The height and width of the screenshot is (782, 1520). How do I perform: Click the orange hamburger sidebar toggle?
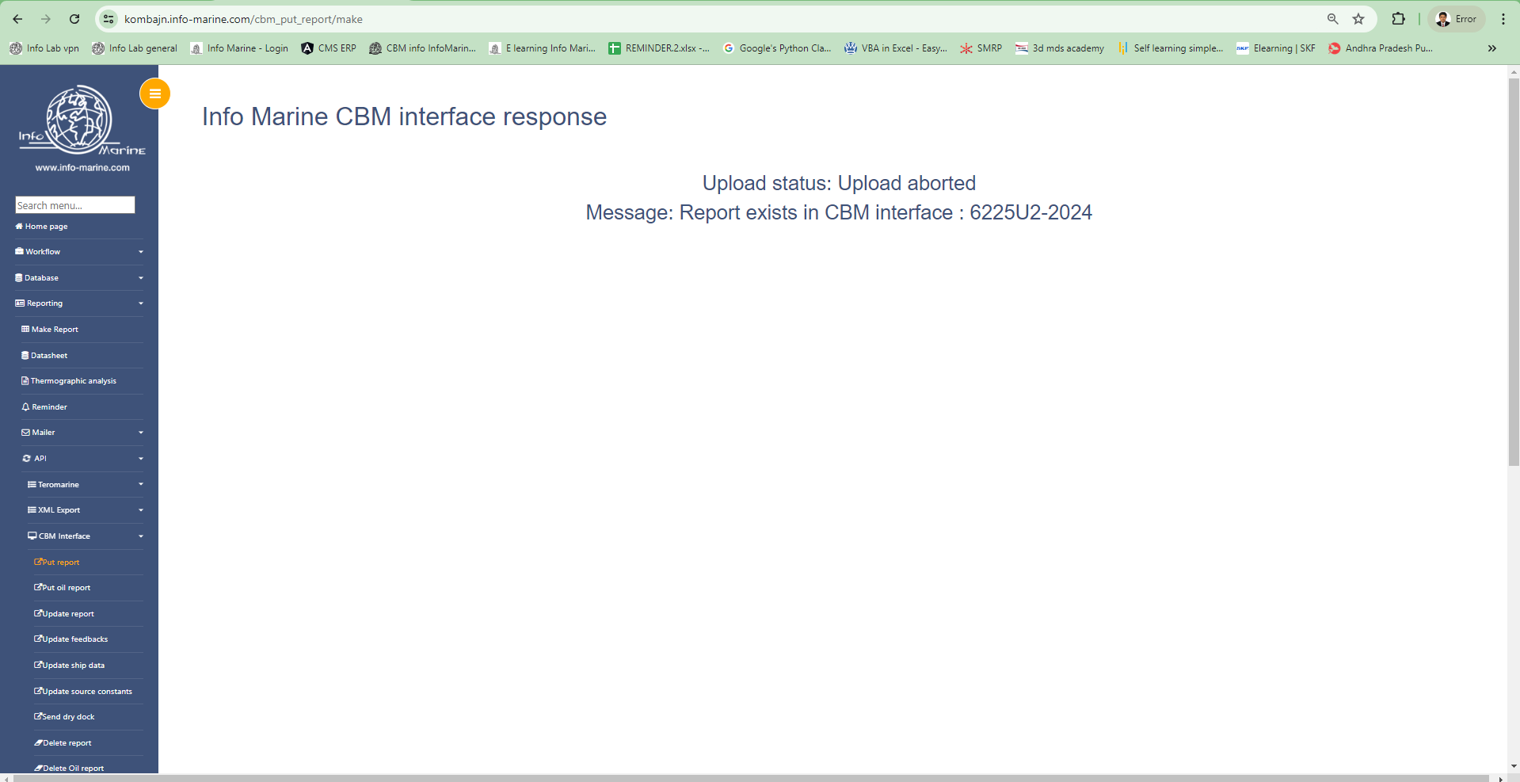pos(154,93)
